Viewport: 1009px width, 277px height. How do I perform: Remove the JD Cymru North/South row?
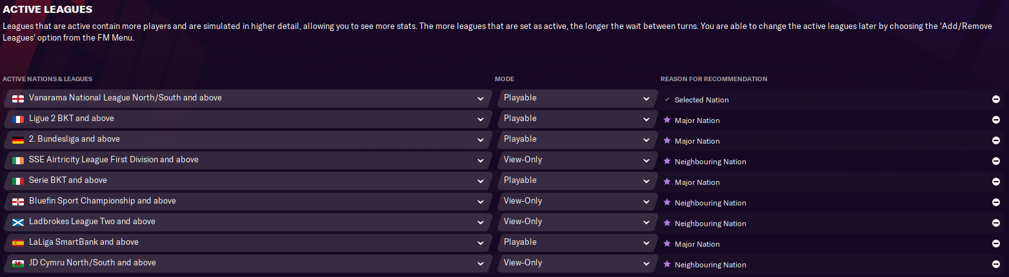click(996, 264)
